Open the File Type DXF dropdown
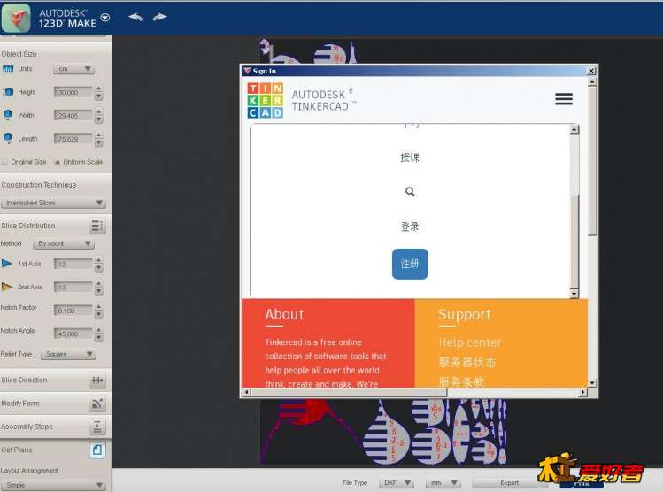 click(397, 482)
